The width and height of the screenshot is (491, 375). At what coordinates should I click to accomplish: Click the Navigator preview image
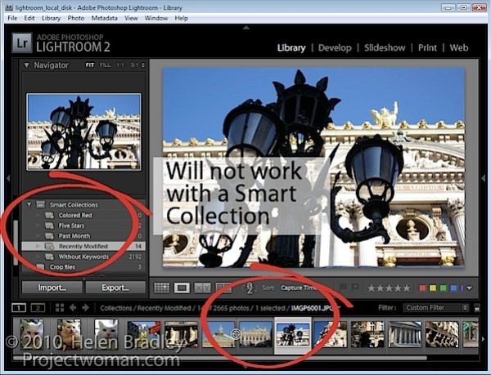pos(83,132)
